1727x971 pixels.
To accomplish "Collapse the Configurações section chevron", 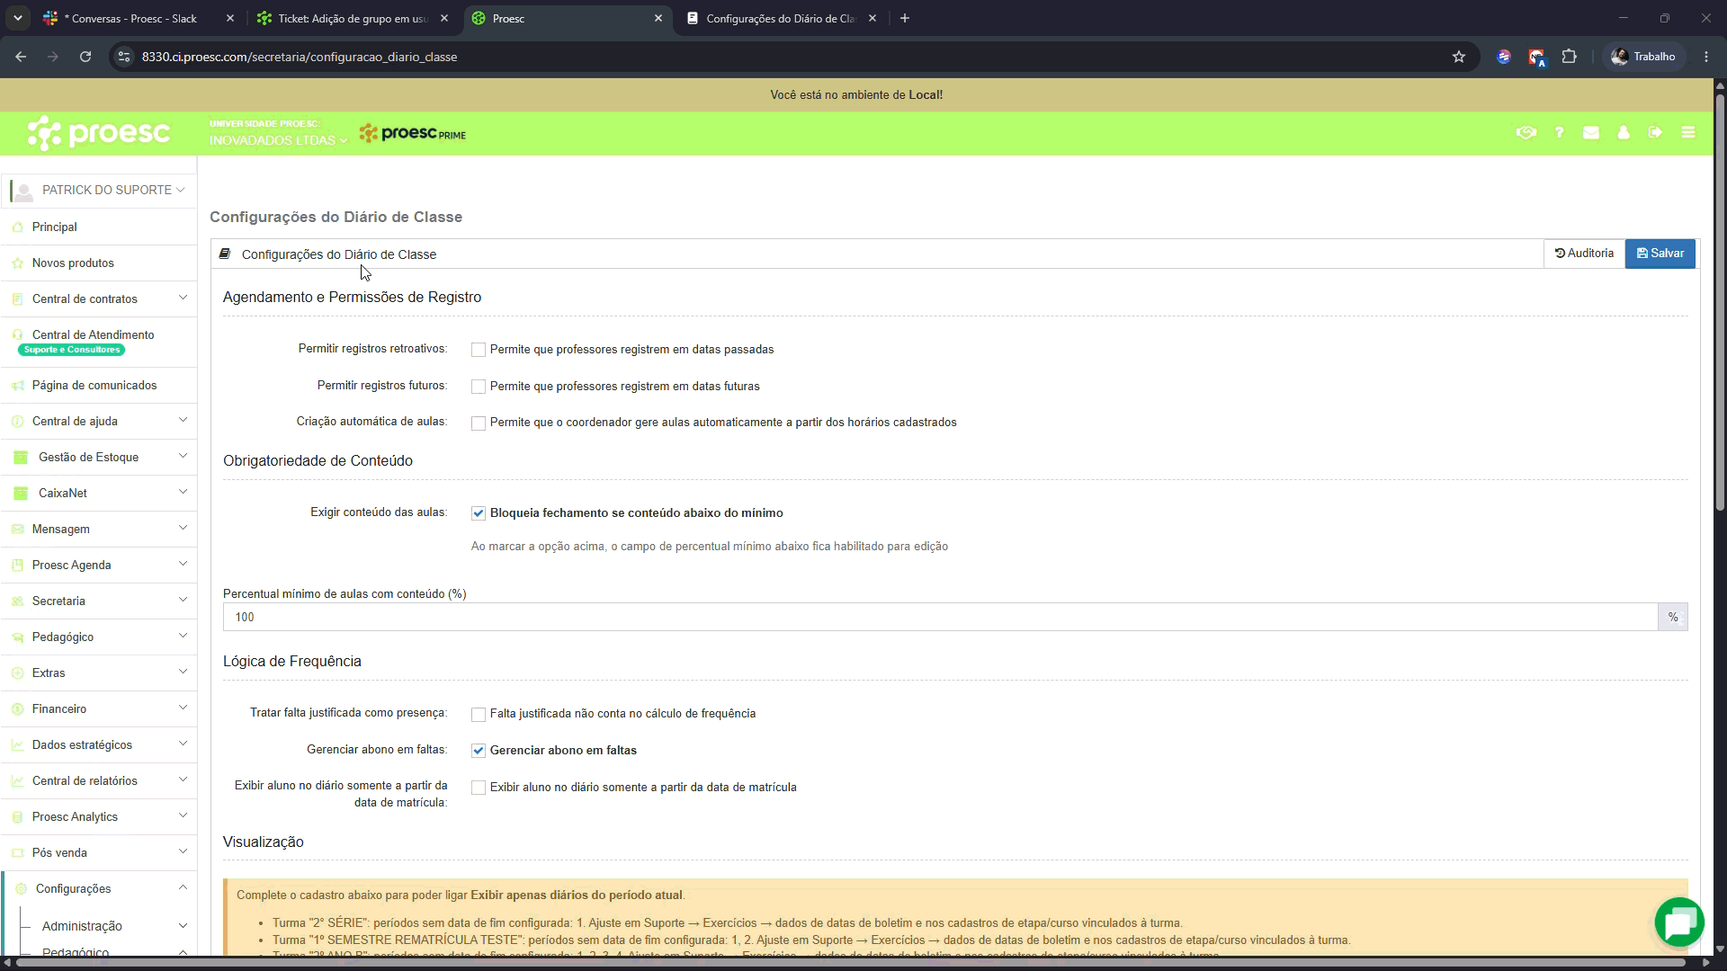I will click(183, 887).
